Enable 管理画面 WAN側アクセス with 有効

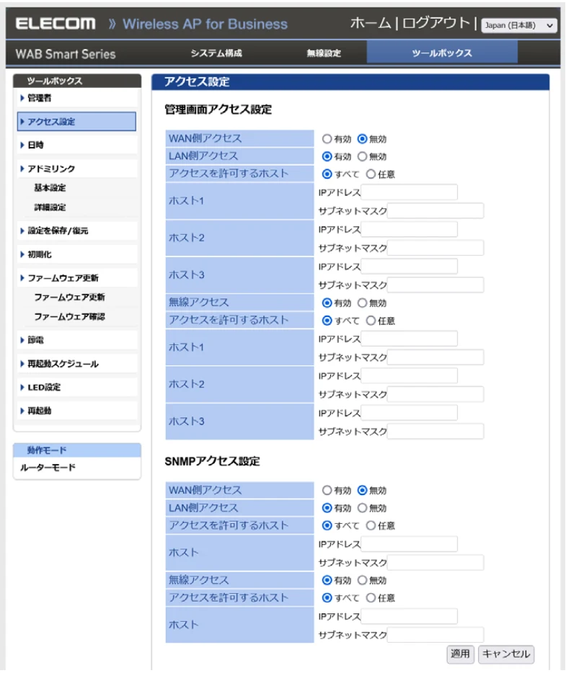327,139
